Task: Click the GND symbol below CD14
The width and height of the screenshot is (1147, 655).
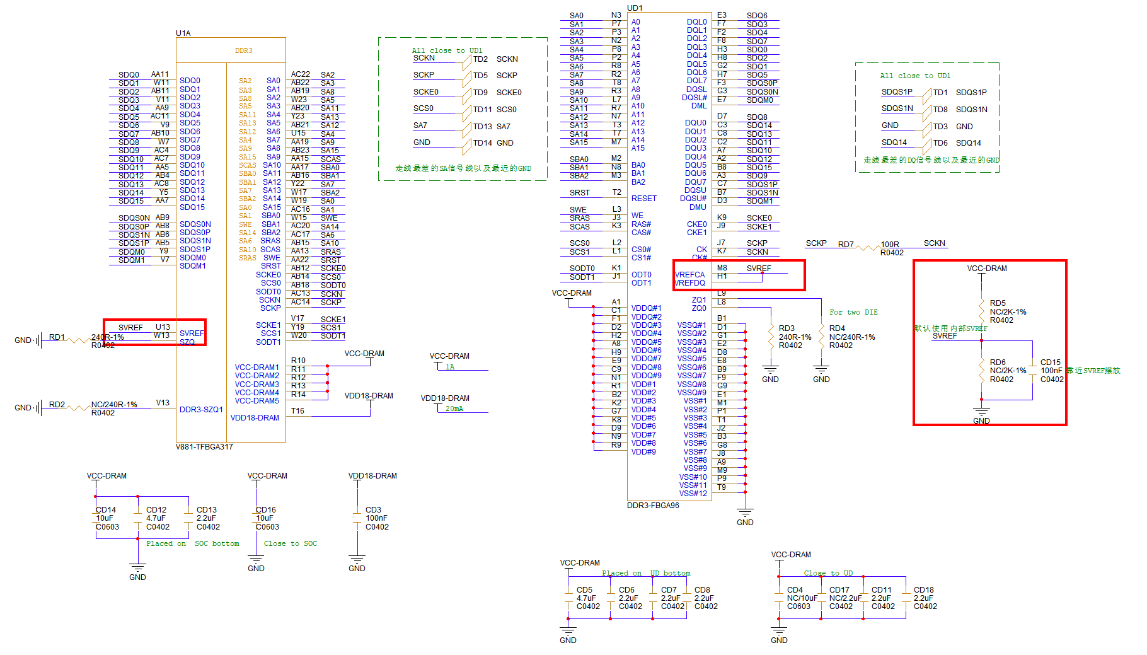Action: coord(137,569)
